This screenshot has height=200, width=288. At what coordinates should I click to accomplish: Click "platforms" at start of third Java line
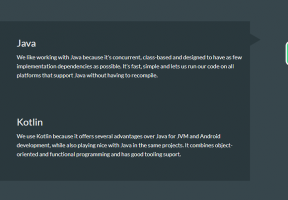pyautogui.click(x=28, y=75)
